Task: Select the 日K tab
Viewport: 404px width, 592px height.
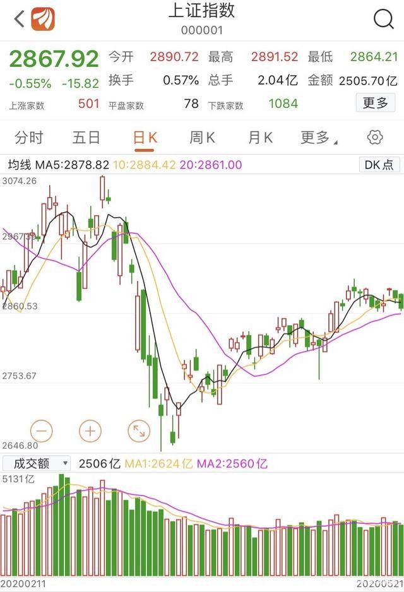Action: click(x=145, y=138)
